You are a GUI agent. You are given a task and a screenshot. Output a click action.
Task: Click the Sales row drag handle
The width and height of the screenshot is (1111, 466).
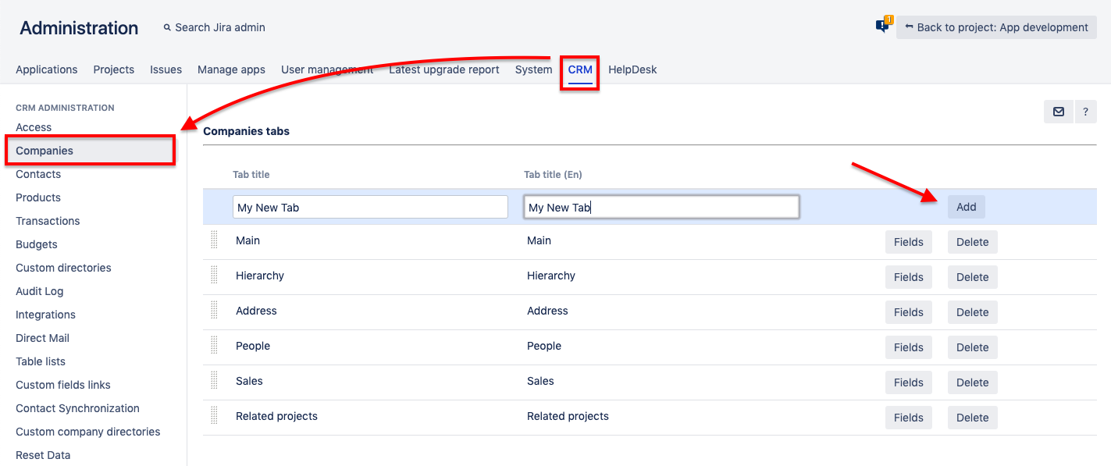coord(215,381)
